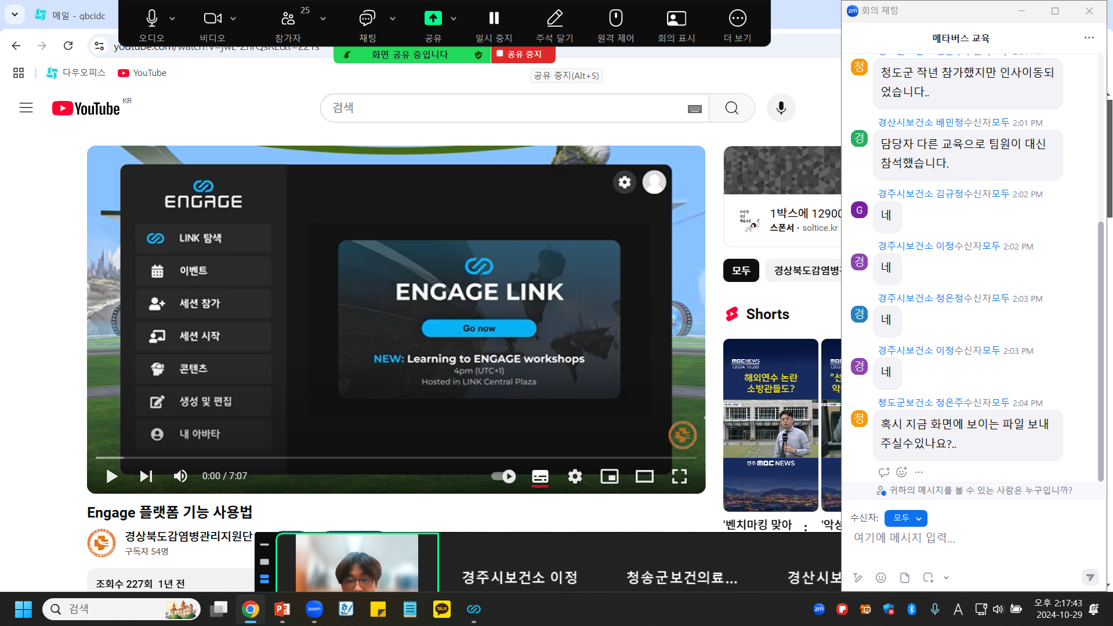Viewport: 1113px width, 626px height.
Task: Mute microphone via Zoom 오디오 button
Action: 151,24
